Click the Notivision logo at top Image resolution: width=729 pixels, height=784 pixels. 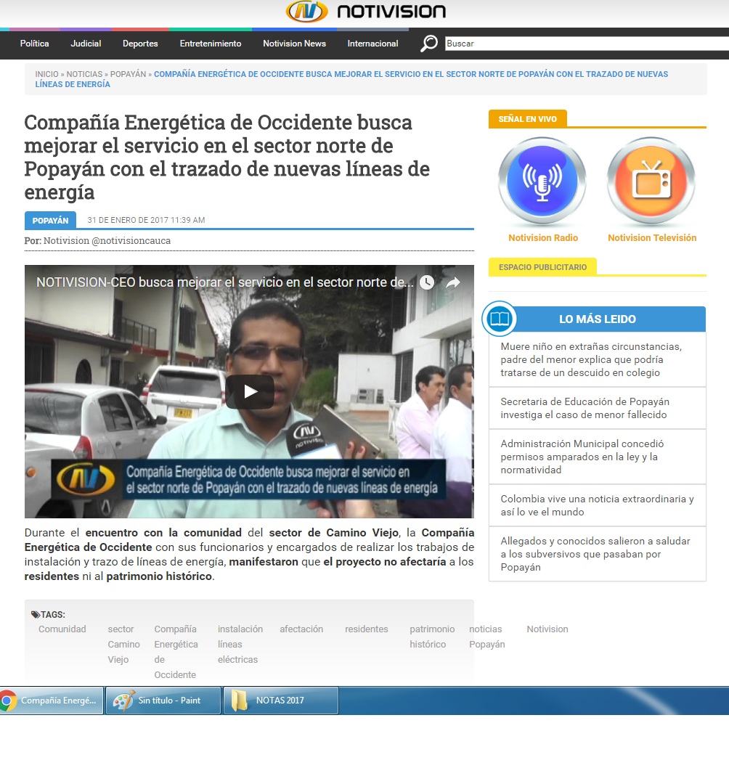point(365,12)
